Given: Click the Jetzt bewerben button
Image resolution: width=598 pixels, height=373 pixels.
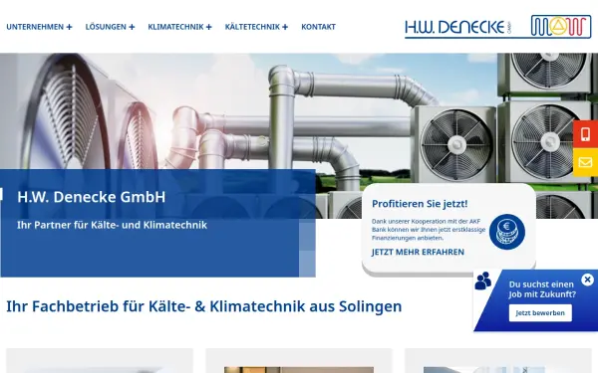Looking at the screenshot, I should pyautogui.click(x=540, y=313).
